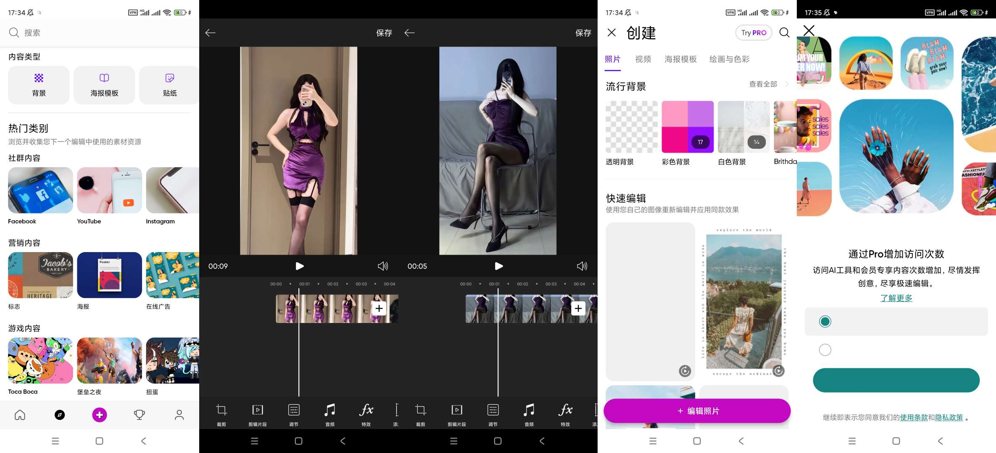Open the 背景 content type card

click(39, 85)
